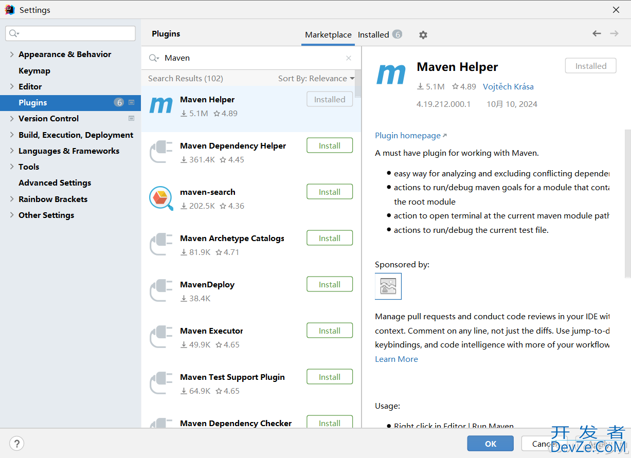Expand Rainbow Brackets settings node
Image resolution: width=631 pixels, height=458 pixels.
click(x=12, y=199)
